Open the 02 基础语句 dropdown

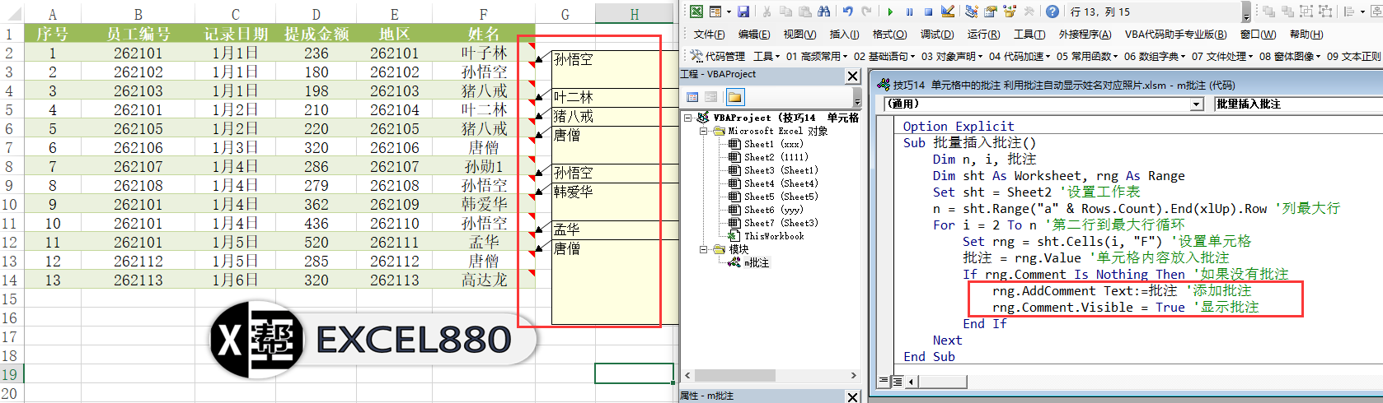(884, 56)
